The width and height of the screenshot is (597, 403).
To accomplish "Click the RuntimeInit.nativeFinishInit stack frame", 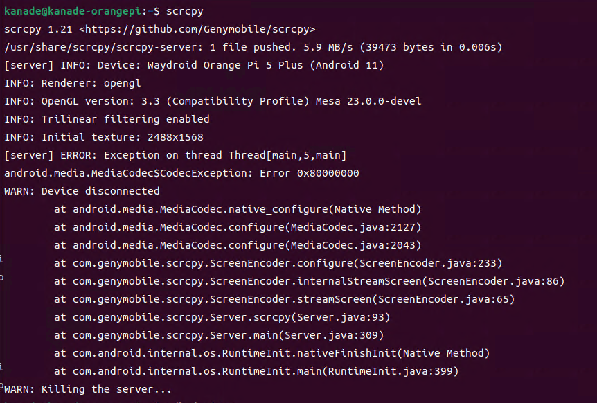I will pos(271,353).
